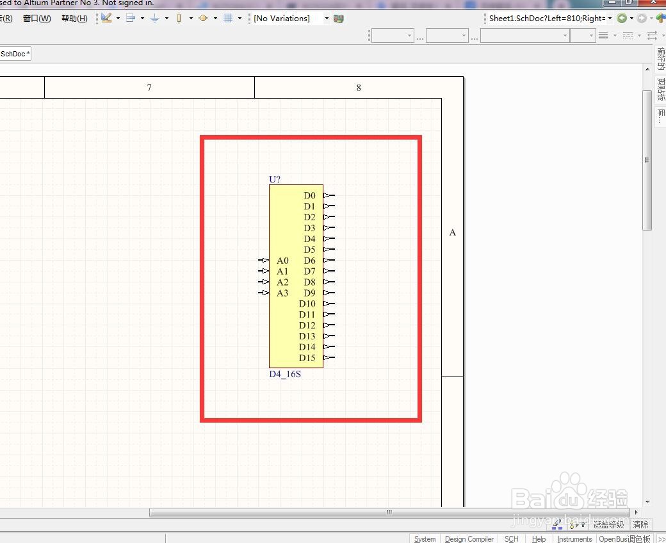Click the 清除 clear button
Viewport: 666px width, 543px height.
pos(640,524)
